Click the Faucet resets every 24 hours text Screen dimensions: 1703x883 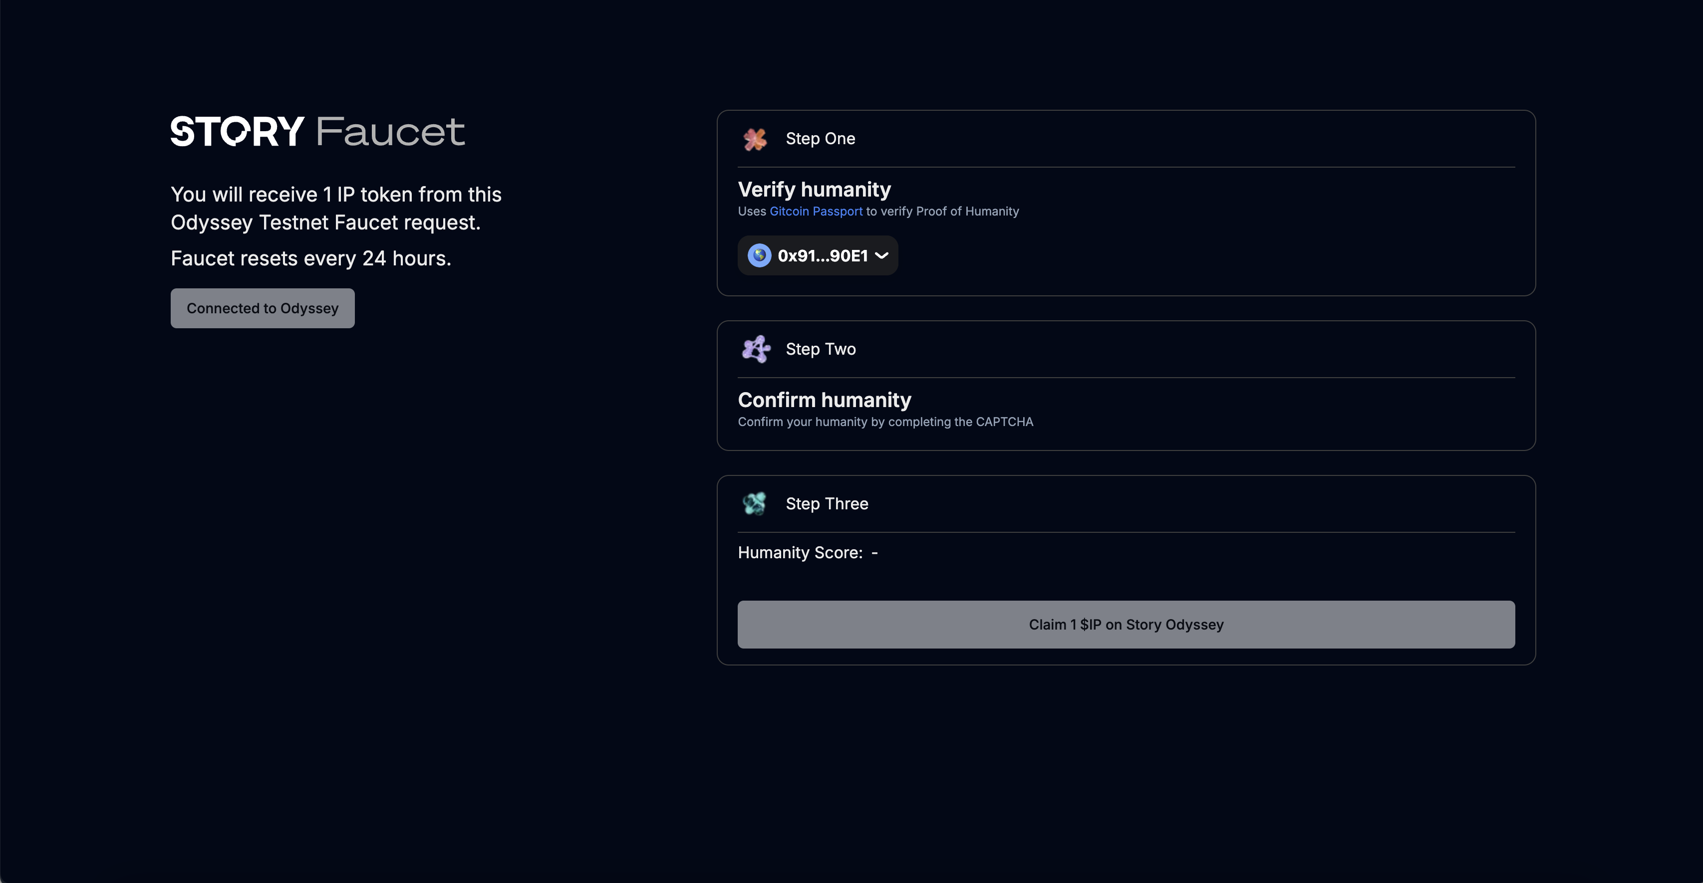(x=311, y=258)
